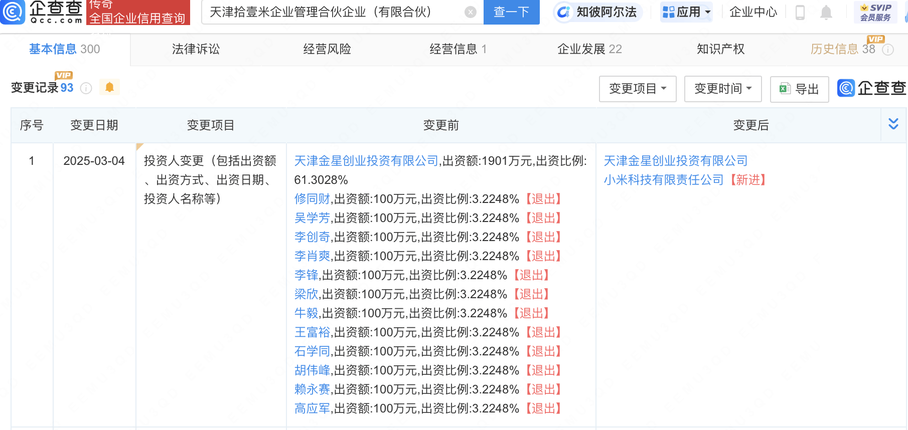Open 天津金星创业投资有限公司 in 变更后 column
This screenshot has width=908, height=430.
coord(676,161)
